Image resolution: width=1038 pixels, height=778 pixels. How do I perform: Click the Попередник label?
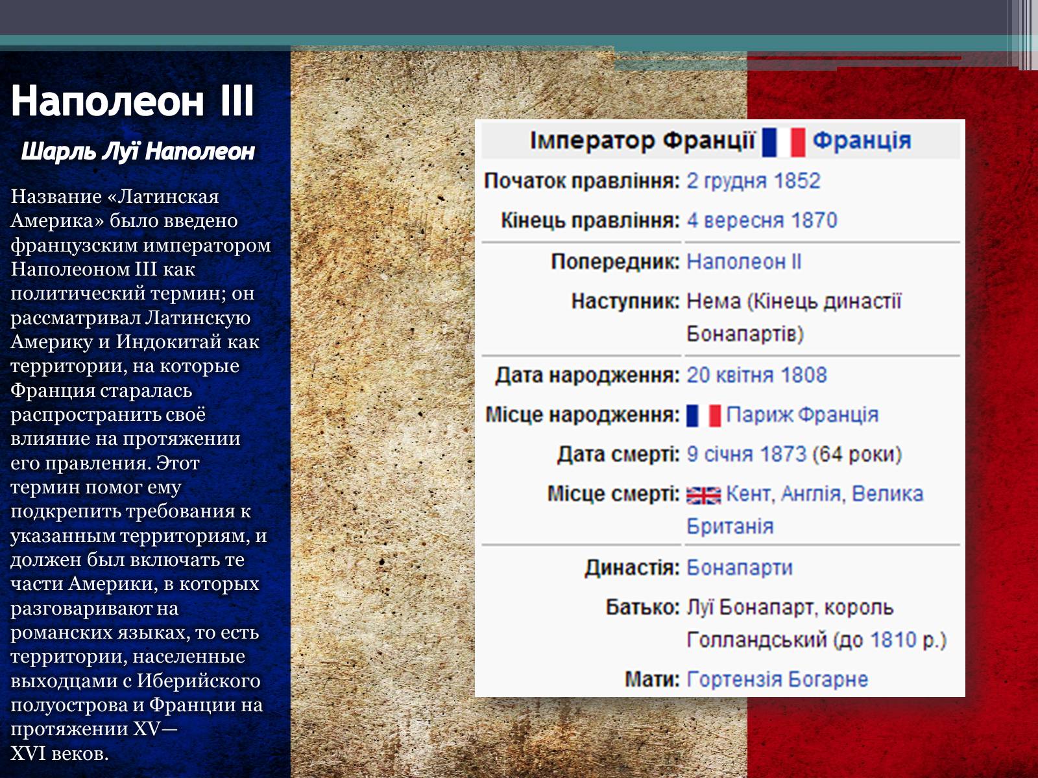coord(615,262)
